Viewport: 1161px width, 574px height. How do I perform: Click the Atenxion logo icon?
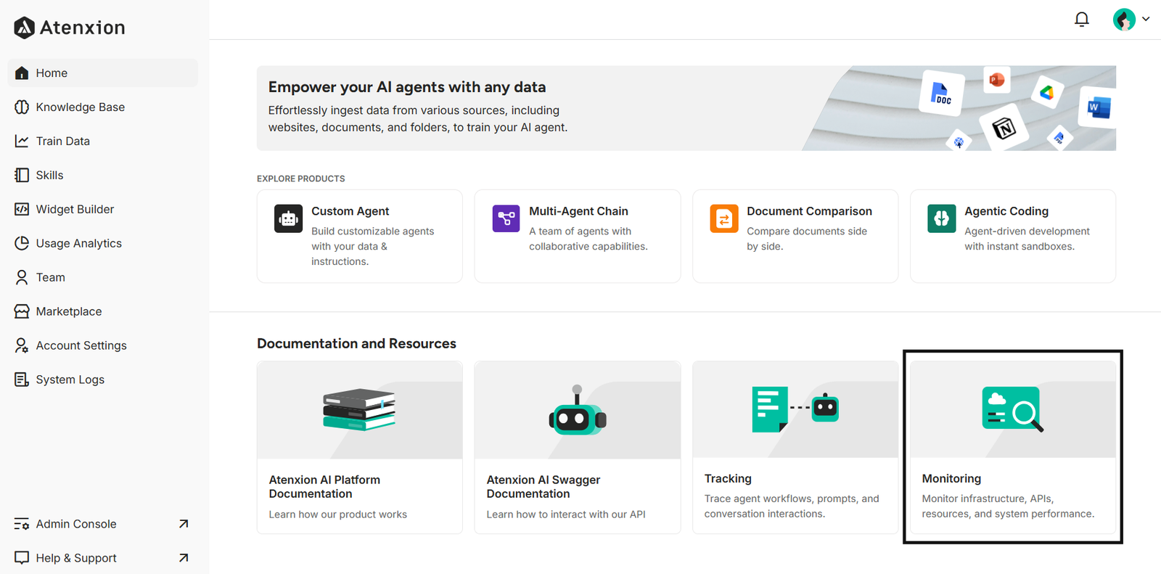[24, 28]
